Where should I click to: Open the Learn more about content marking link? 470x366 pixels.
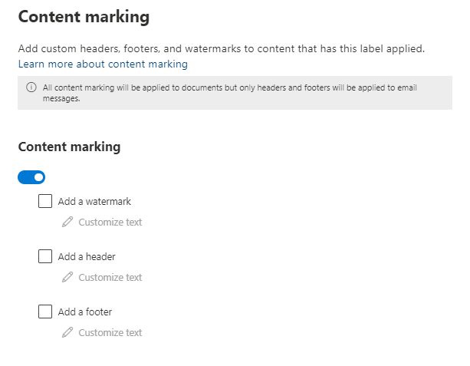point(103,64)
